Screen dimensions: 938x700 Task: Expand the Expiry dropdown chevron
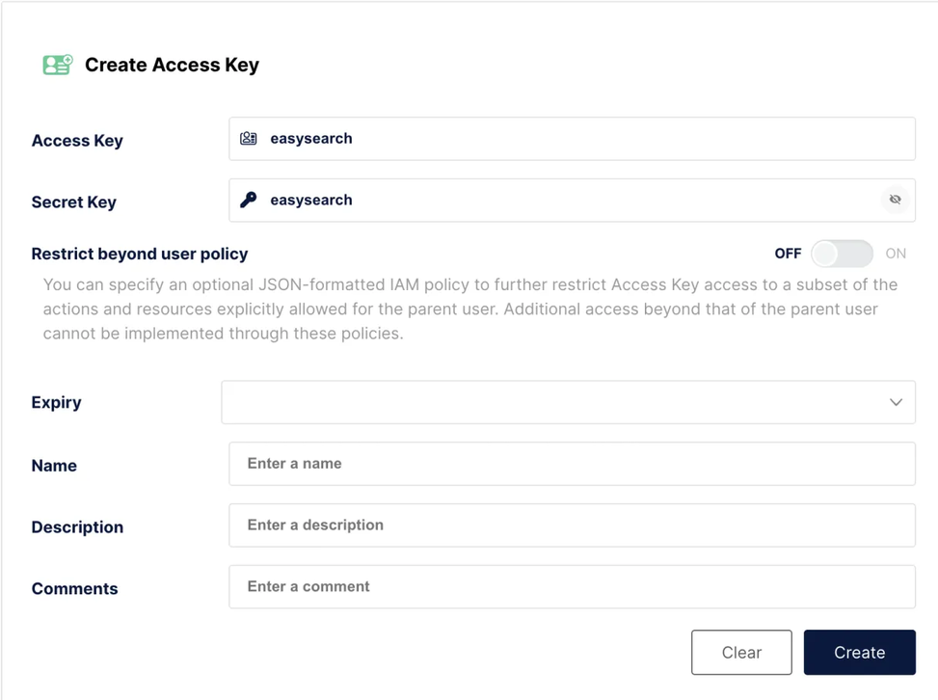(896, 402)
